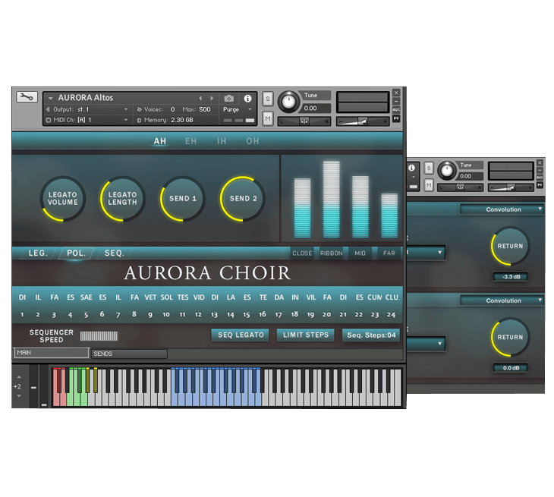Toggle the RIBBON microphone button
Image resolution: width=554 pixels, height=497 pixels.
tap(332, 253)
